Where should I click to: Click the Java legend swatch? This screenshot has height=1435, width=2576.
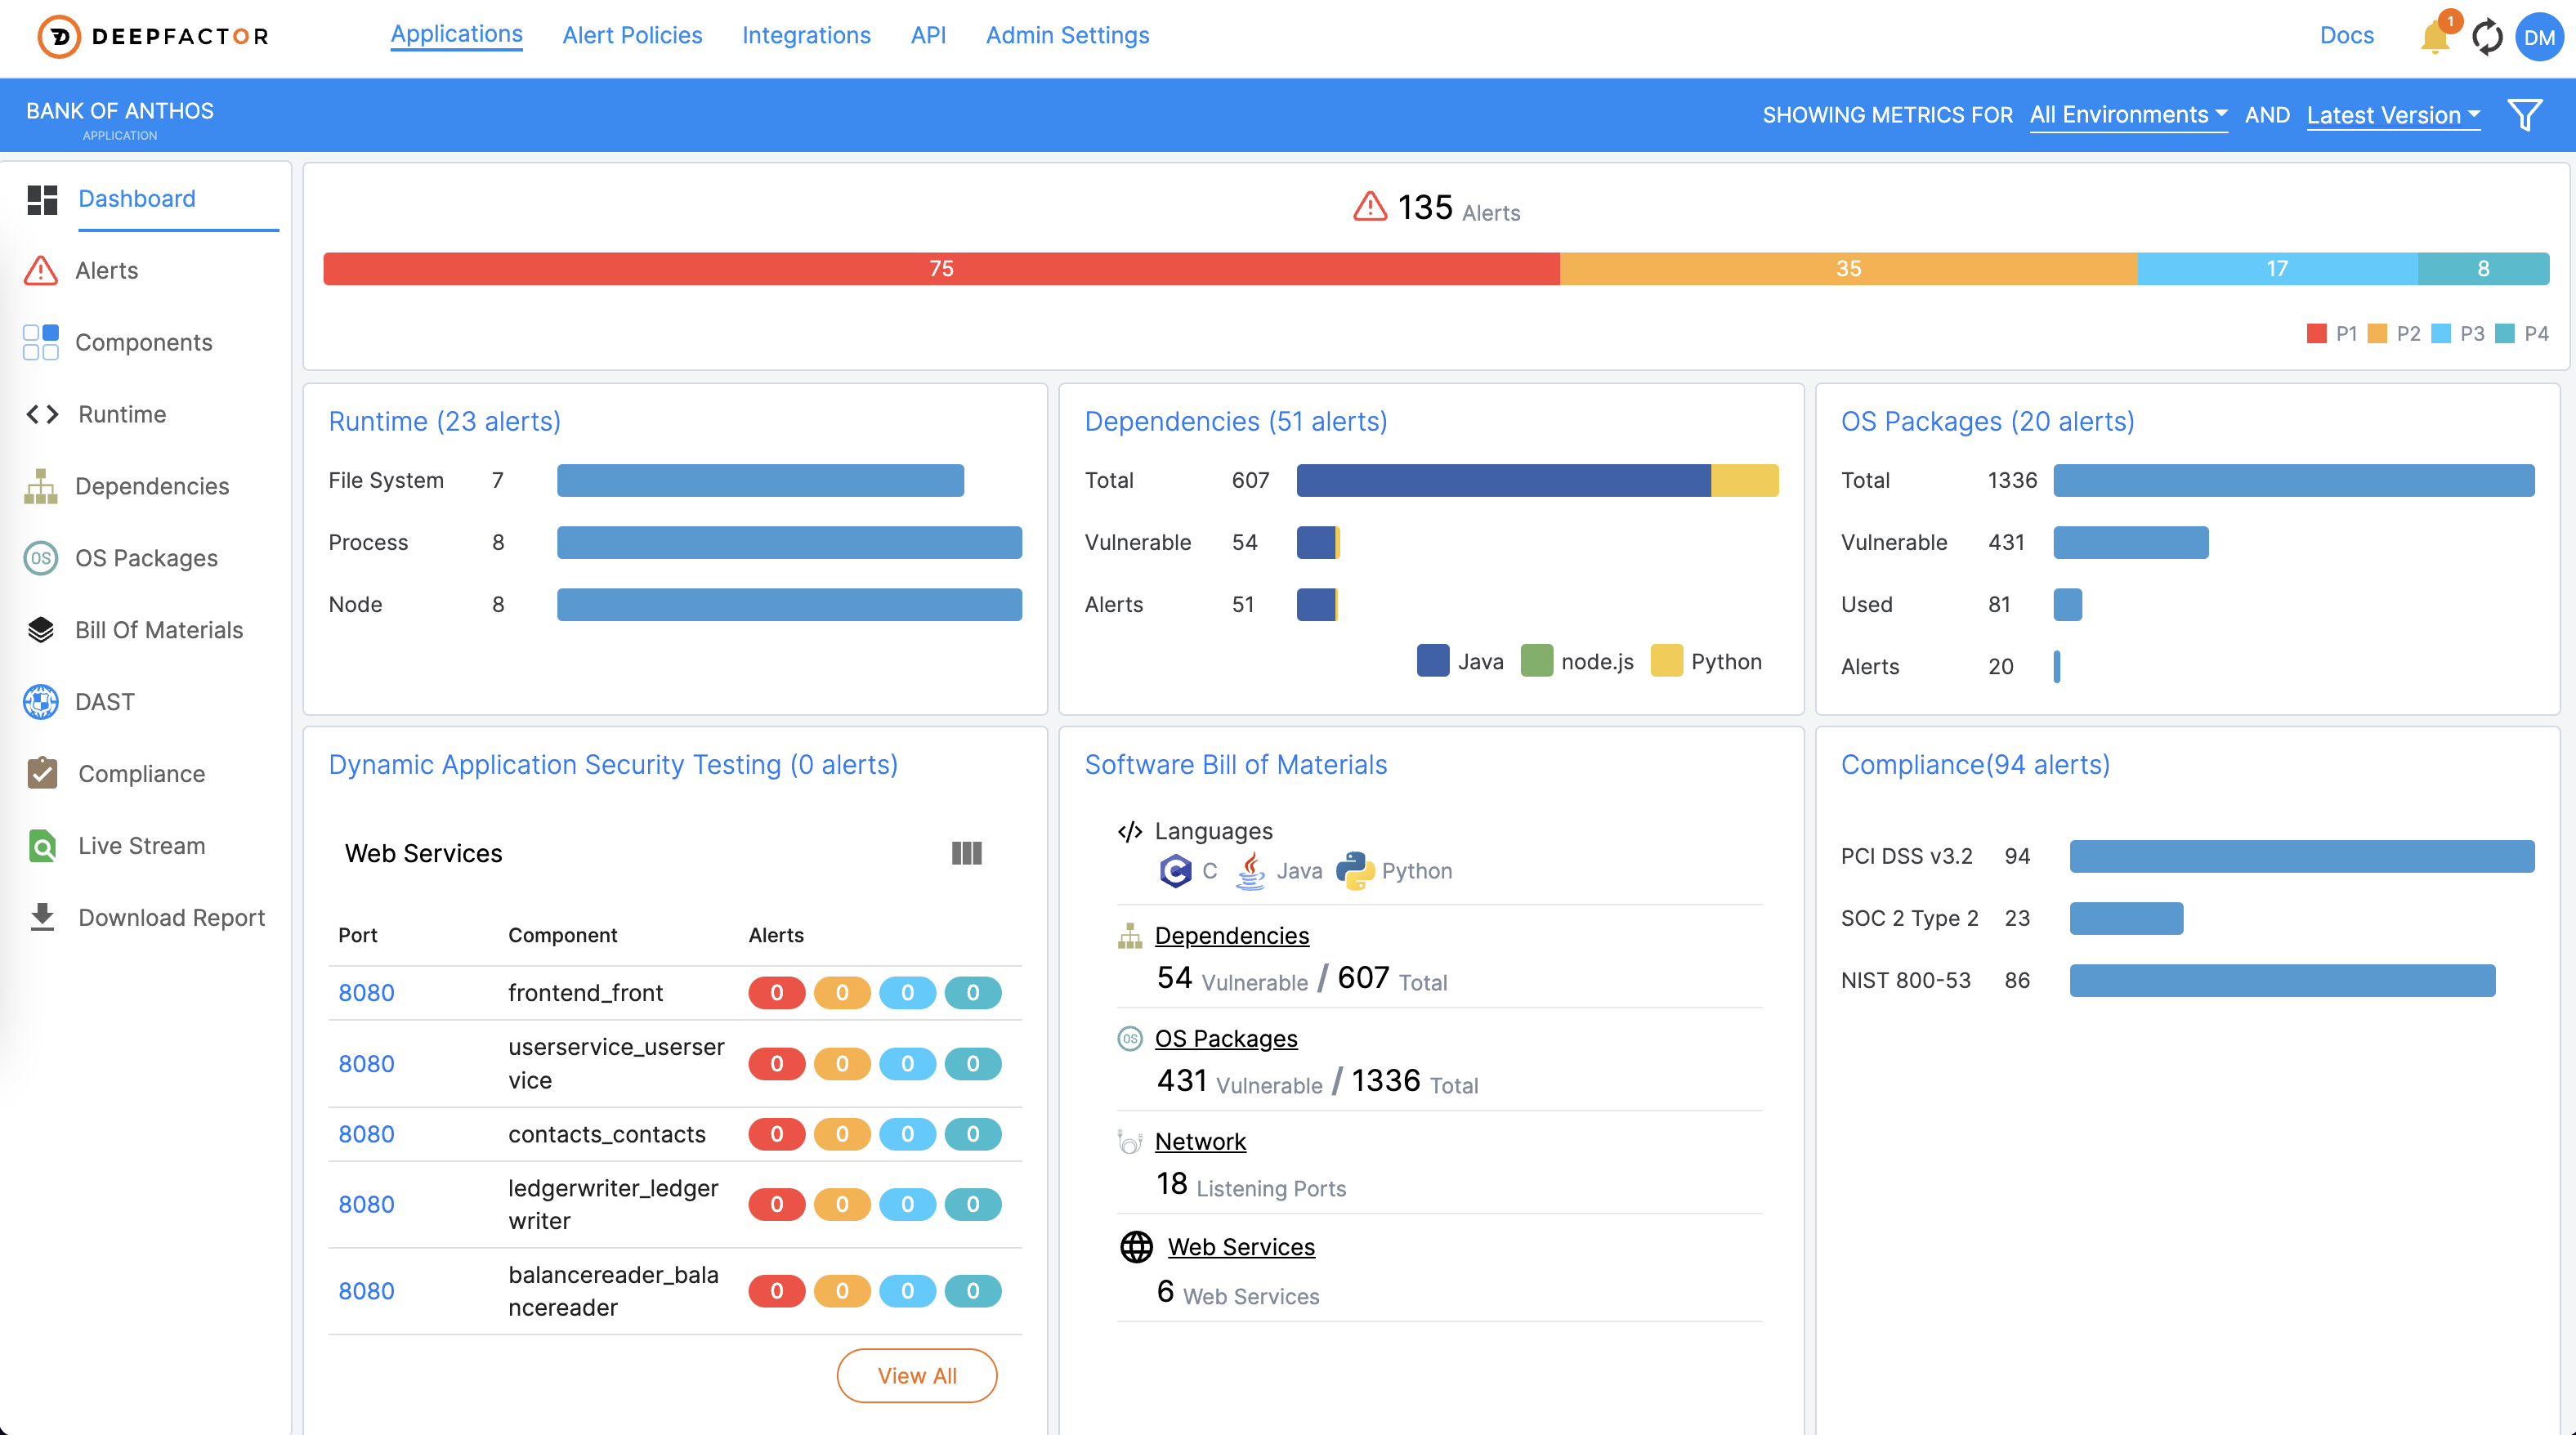pos(1433,661)
